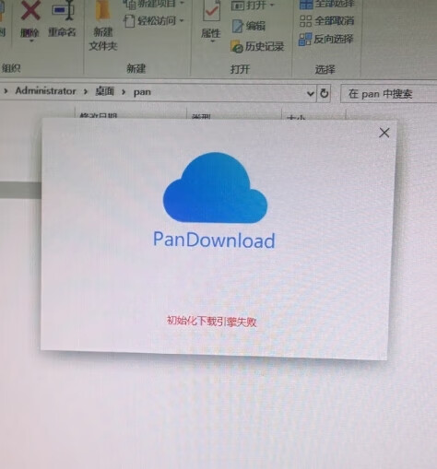The width and height of the screenshot is (437, 469).
Task: Click the Rename (重命名) icon
Action: [x=64, y=10]
